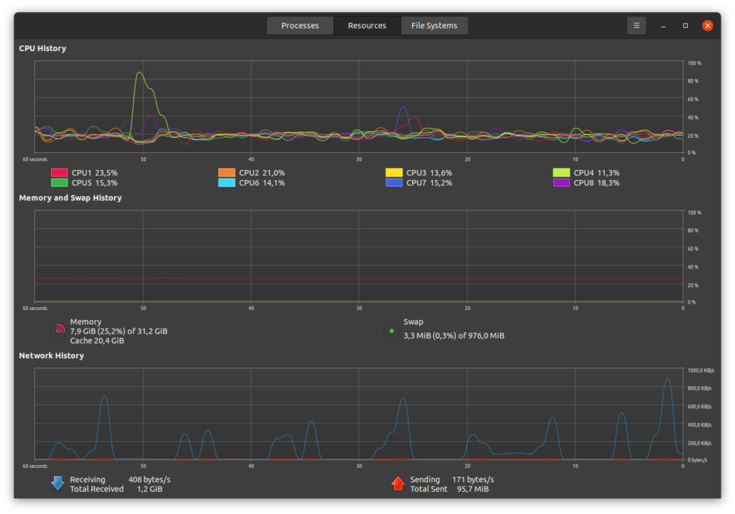Click the CPU history graph area
Screen dimensions: 735x514
coord(359,106)
